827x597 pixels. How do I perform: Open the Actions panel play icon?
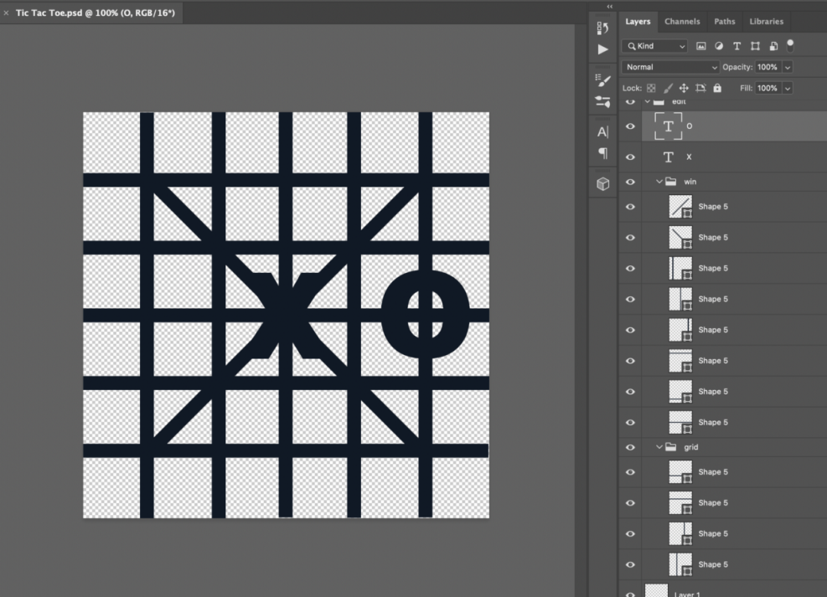pyautogui.click(x=602, y=49)
